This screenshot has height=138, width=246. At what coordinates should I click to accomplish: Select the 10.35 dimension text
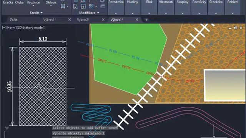[x=9, y=87]
